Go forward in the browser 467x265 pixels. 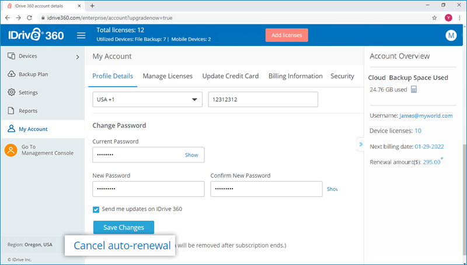(19, 18)
